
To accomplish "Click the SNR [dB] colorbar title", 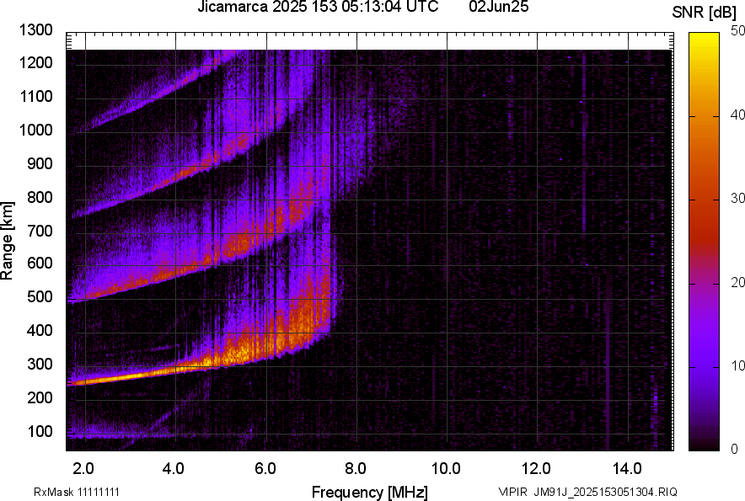I will coord(705,13).
